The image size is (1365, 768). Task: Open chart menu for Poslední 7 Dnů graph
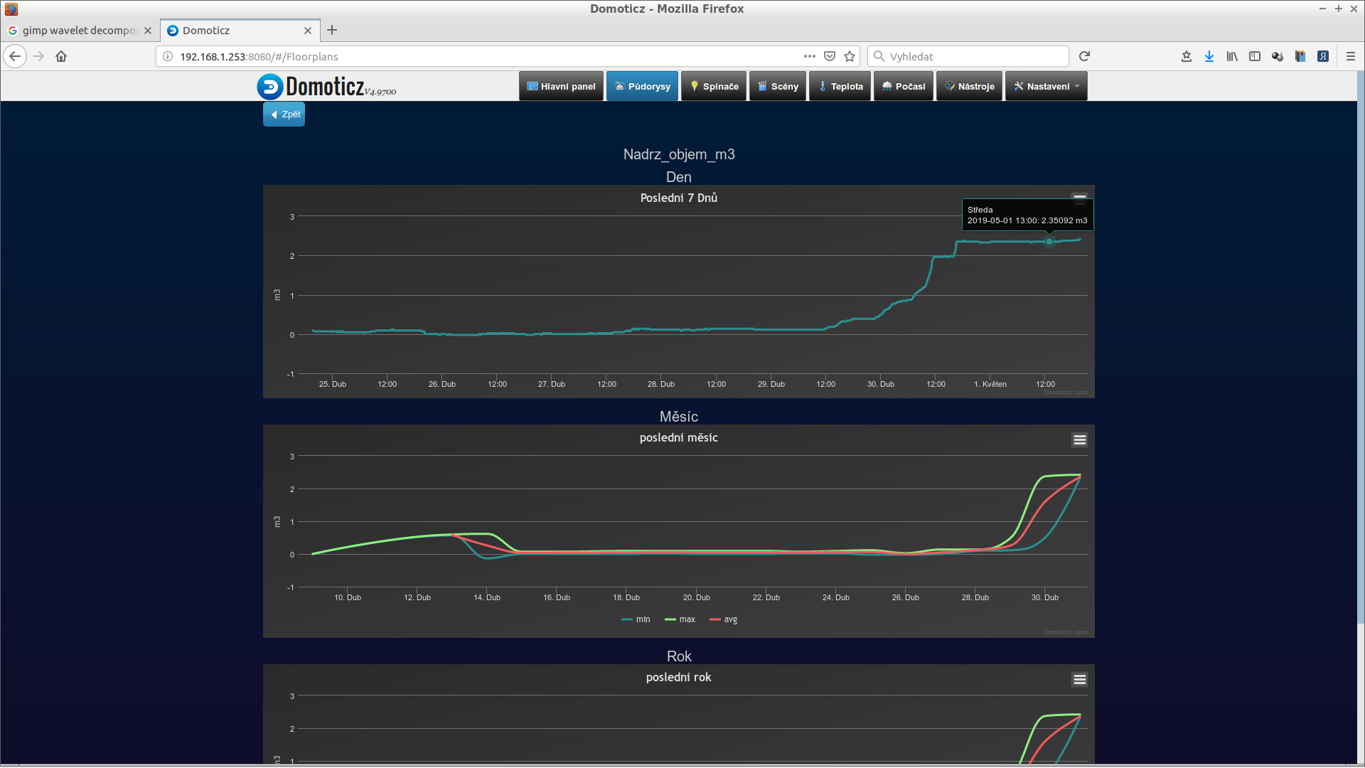tap(1079, 198)
